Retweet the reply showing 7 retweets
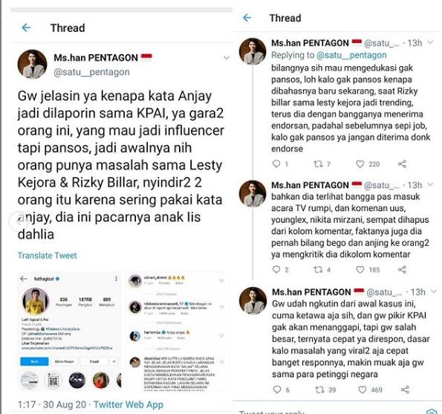This screenshot has width=442, height=414. click(319, 164)
